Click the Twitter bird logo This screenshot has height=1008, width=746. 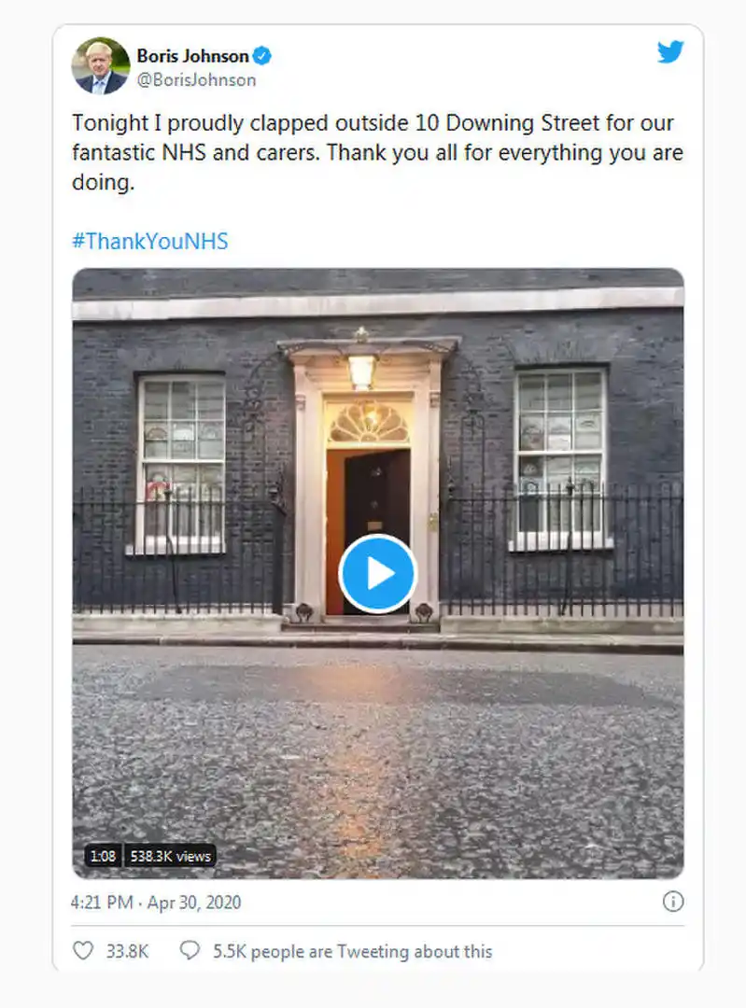pyautogui.click(x=670, y=52)
